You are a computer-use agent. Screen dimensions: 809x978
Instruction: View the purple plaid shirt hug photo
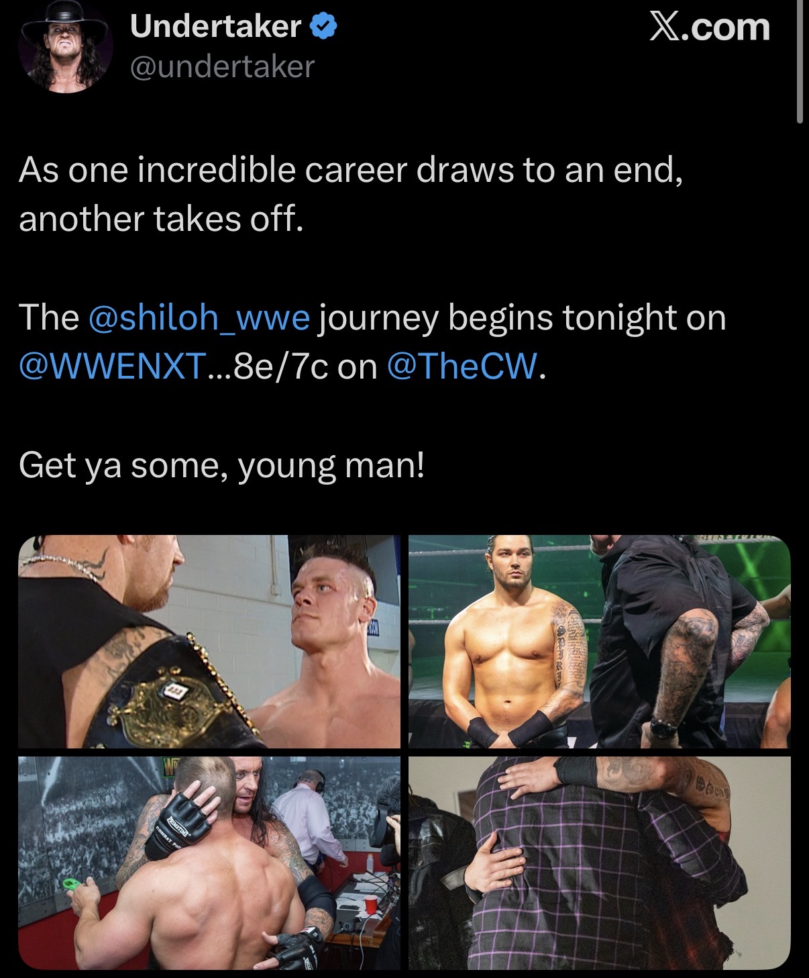pyautogui.click(x=600, y=863)
